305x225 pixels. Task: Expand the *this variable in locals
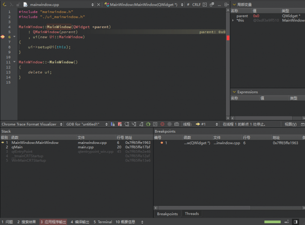point(233,20)
